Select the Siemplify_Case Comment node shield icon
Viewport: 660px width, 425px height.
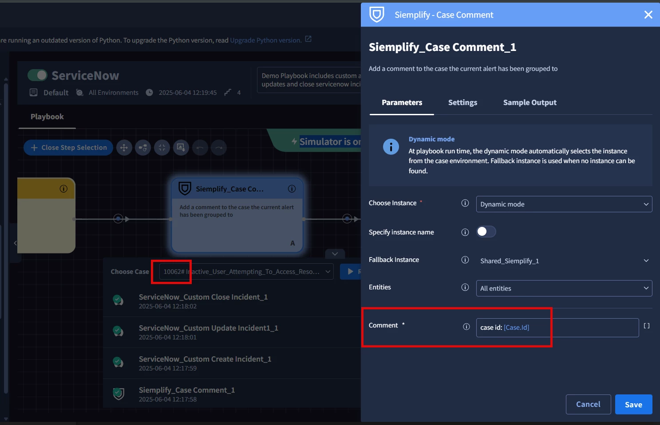click(185, 189)
